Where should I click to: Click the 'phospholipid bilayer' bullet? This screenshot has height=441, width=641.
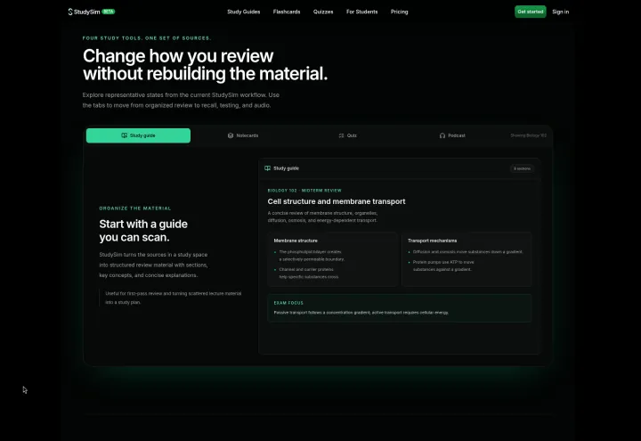(312, 256)
